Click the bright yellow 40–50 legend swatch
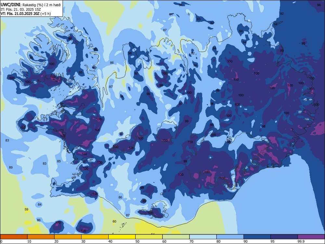Viewport: 325px width, 244px height. 122,237
